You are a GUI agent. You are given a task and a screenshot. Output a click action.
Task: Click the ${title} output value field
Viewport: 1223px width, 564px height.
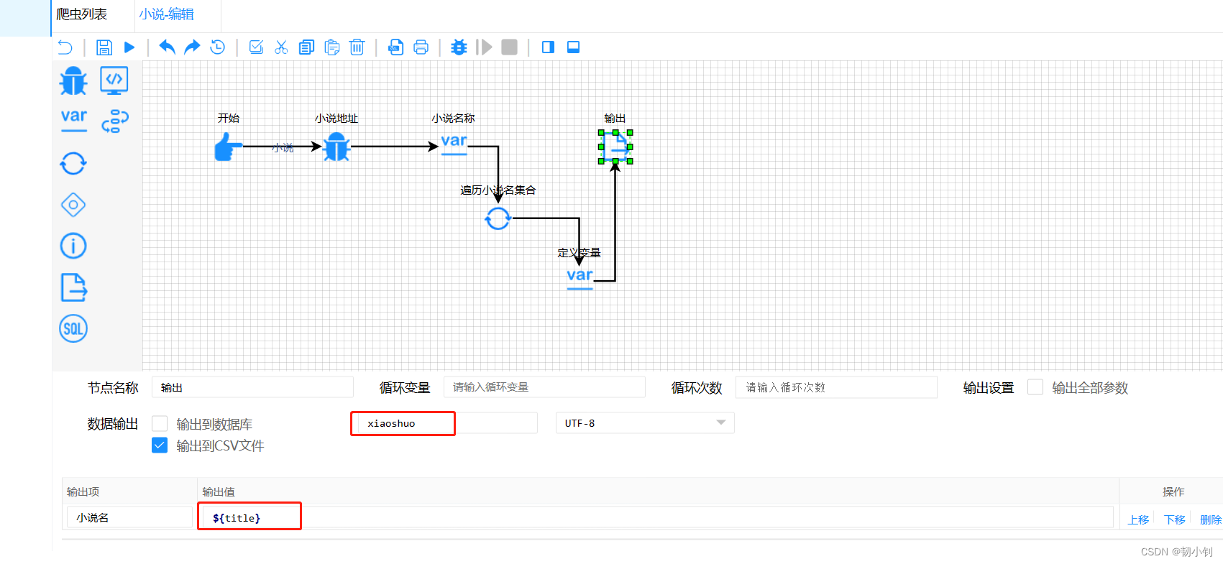tap(658, 517)
